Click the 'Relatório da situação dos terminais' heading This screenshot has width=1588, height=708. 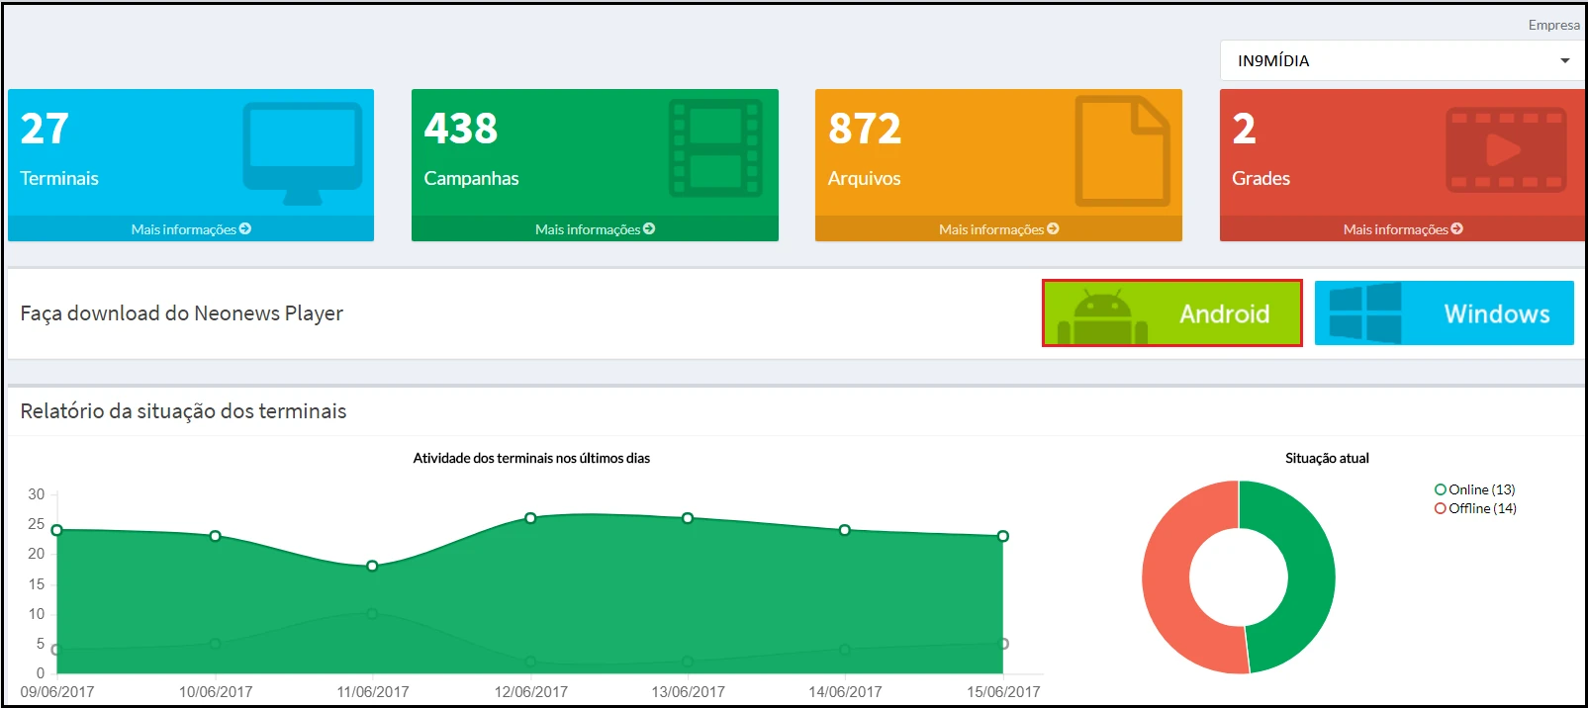pos(183,411)
